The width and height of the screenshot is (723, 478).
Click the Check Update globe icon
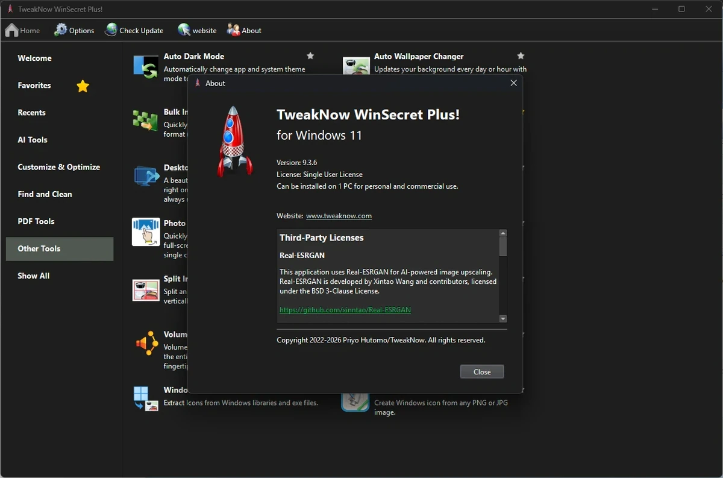111,30
